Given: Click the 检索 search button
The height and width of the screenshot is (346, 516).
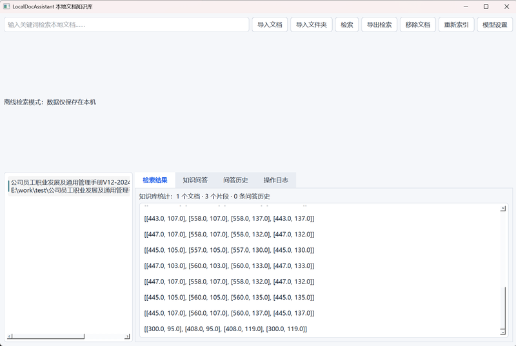Looking at the screenshot, I should click(347, 24).
